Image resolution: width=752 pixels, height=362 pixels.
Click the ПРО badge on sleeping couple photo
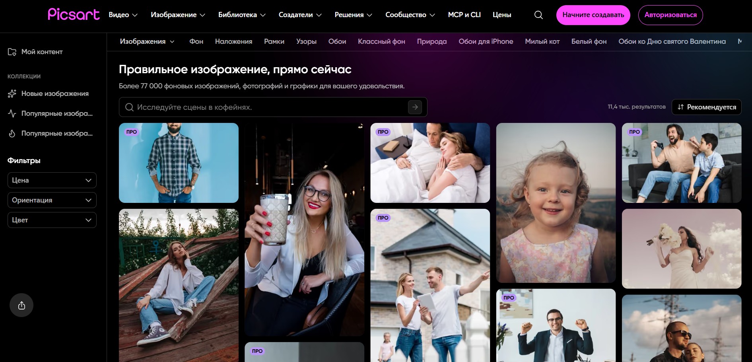[383, 132]
